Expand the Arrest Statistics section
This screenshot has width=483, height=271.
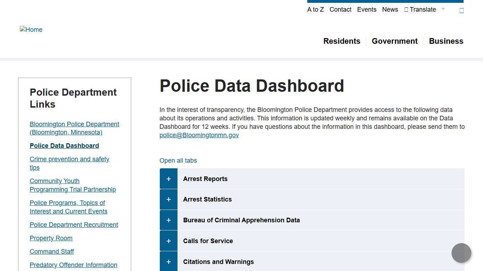click(168, 199)
